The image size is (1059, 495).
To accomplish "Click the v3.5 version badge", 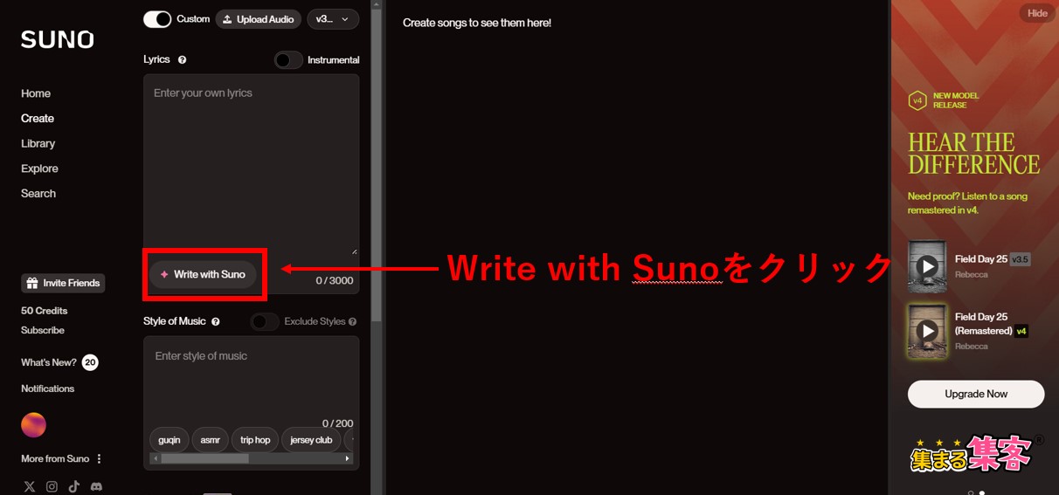I will click(1021, 259).
